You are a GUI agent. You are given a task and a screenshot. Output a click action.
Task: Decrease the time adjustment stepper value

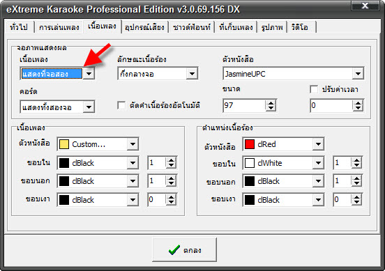point(358,109)
